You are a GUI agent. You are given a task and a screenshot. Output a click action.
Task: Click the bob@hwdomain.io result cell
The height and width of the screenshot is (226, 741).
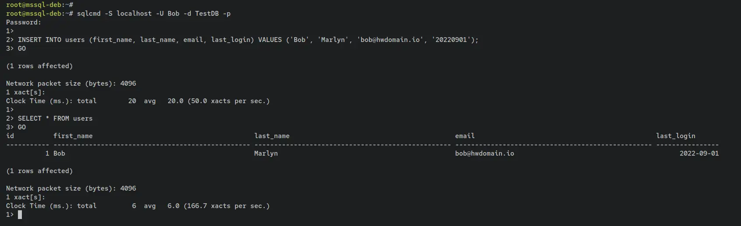pyautogui.click(x=485, y=153)
